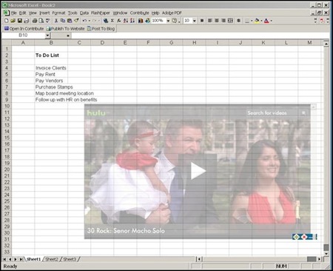
Task: Open the Format menu
Action: 58,13
